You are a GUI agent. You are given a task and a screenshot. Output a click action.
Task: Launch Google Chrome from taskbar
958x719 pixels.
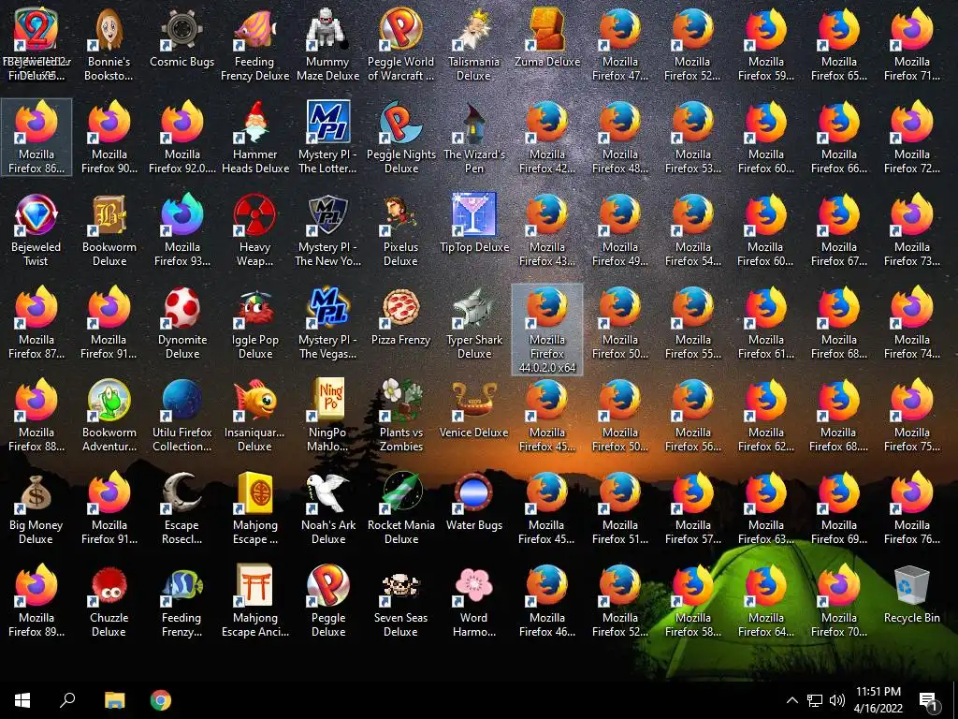point(161,700)
